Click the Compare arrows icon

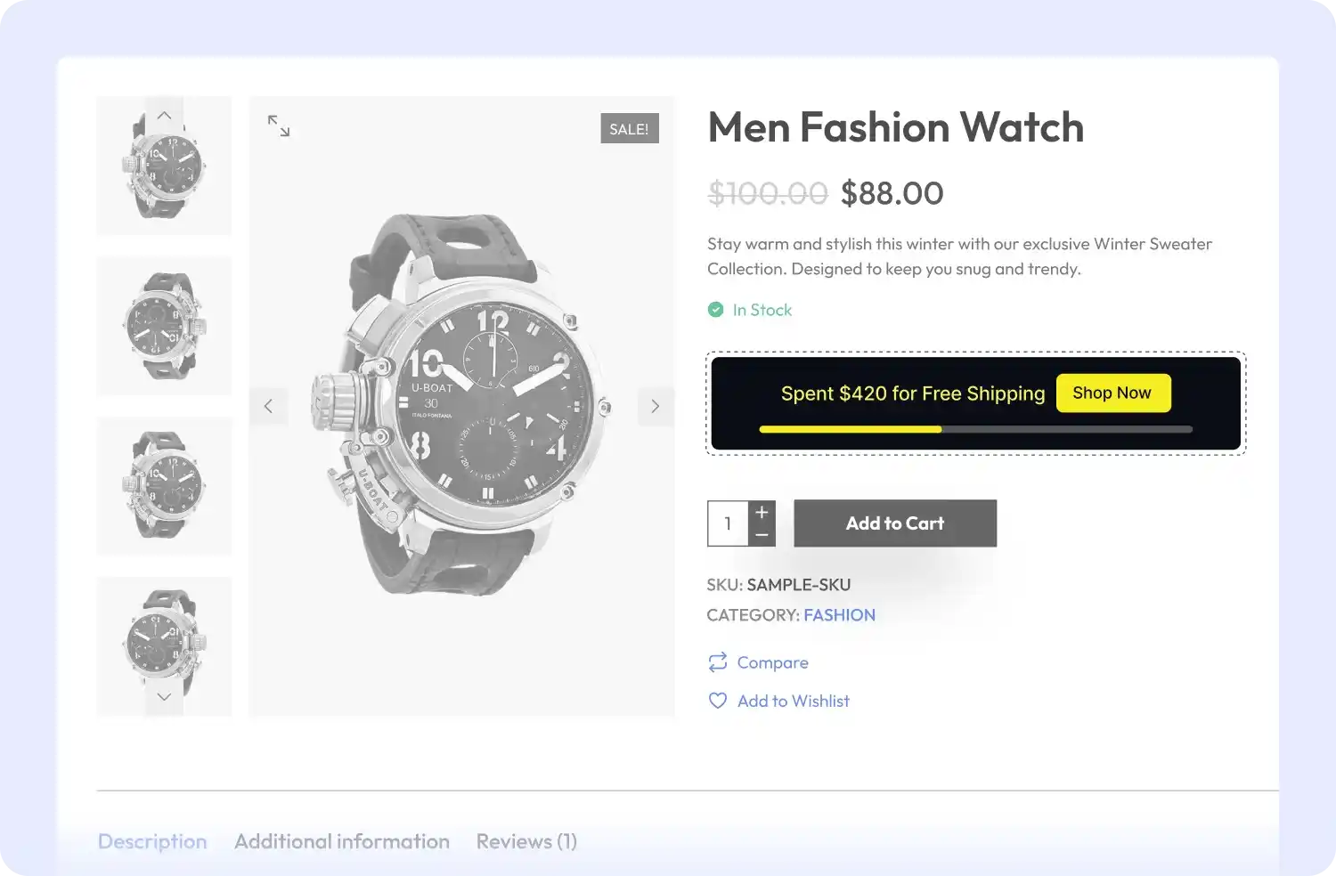pos(718,662)
